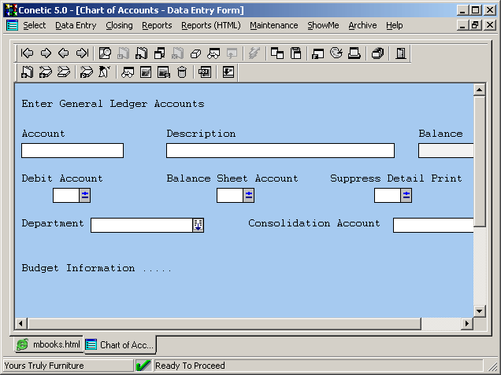501x375 pixels.
Task: Click the printer icon in toolbar
Action: 354,53
